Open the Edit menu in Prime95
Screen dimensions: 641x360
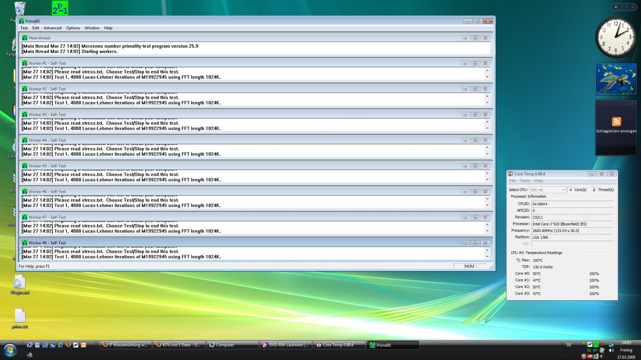pos(36,28)
